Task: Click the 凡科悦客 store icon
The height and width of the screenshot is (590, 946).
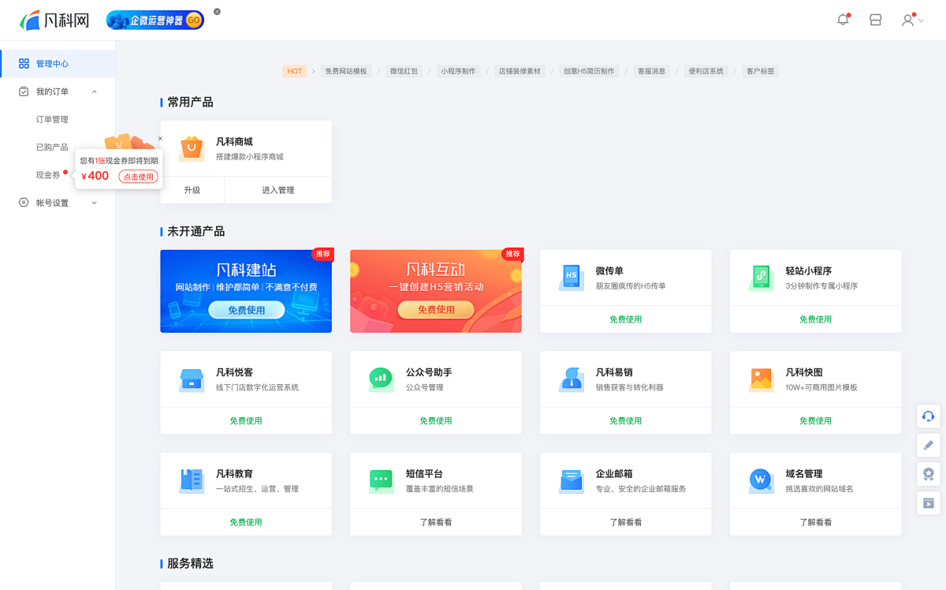Action: tap(192, 379)
